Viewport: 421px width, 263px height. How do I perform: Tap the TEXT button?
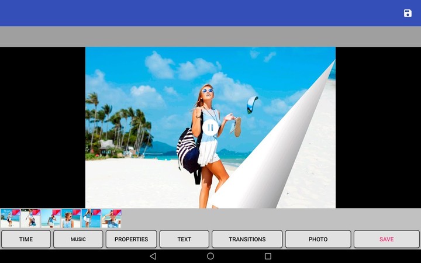coord(184,239)
